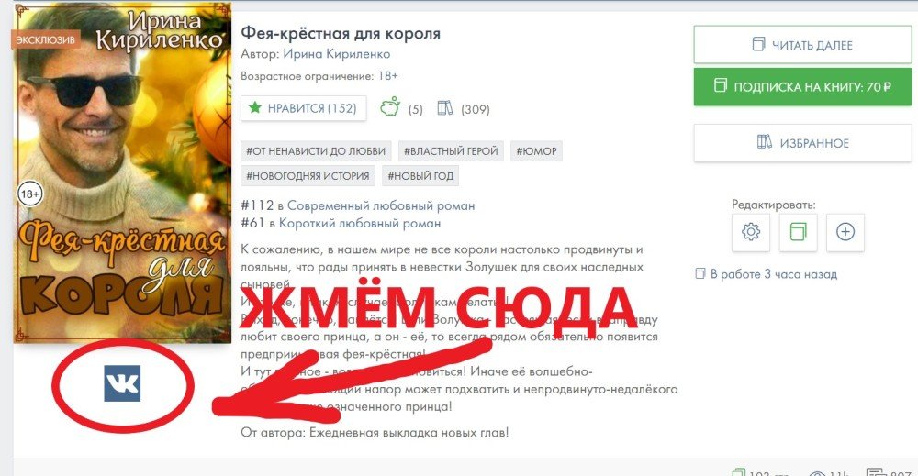Click Читать далее button
The height and width of the screenshot is (476, 918).
click(x=802, y=44)
